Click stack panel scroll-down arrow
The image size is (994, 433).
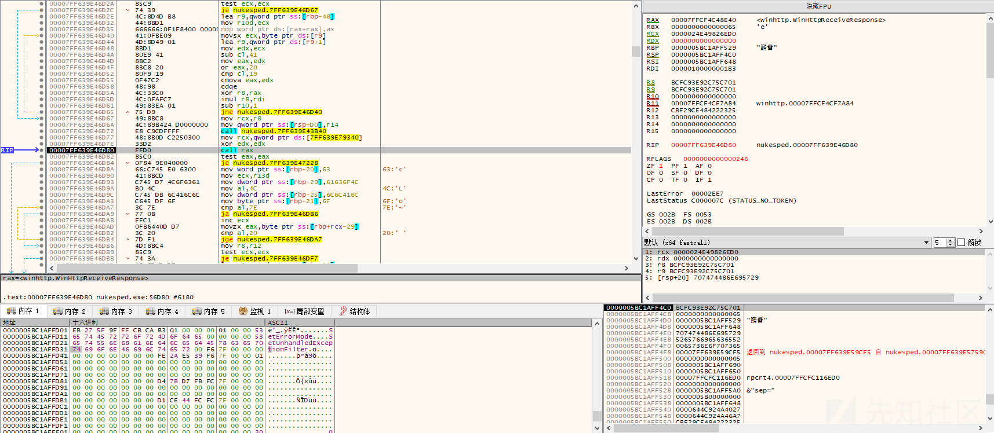tap(990, 418)
